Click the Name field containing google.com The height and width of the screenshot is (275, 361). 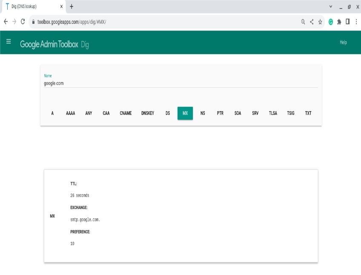point(181,83)
